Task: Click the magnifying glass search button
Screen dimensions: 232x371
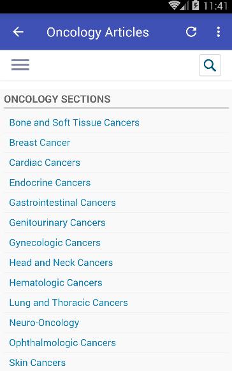Action: click(x=210, y=65)
